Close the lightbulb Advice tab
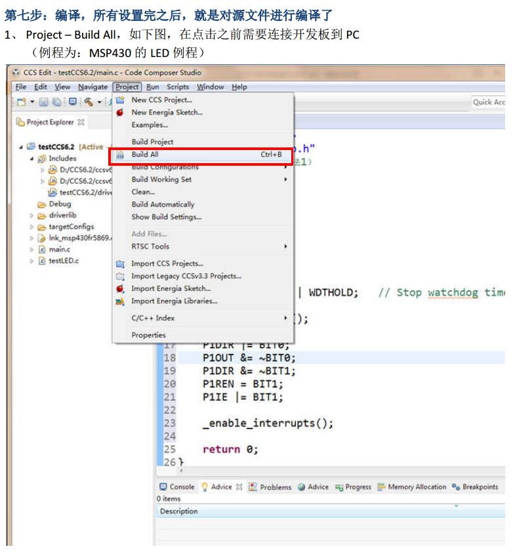Screen dimensions: 513x553 239,487
